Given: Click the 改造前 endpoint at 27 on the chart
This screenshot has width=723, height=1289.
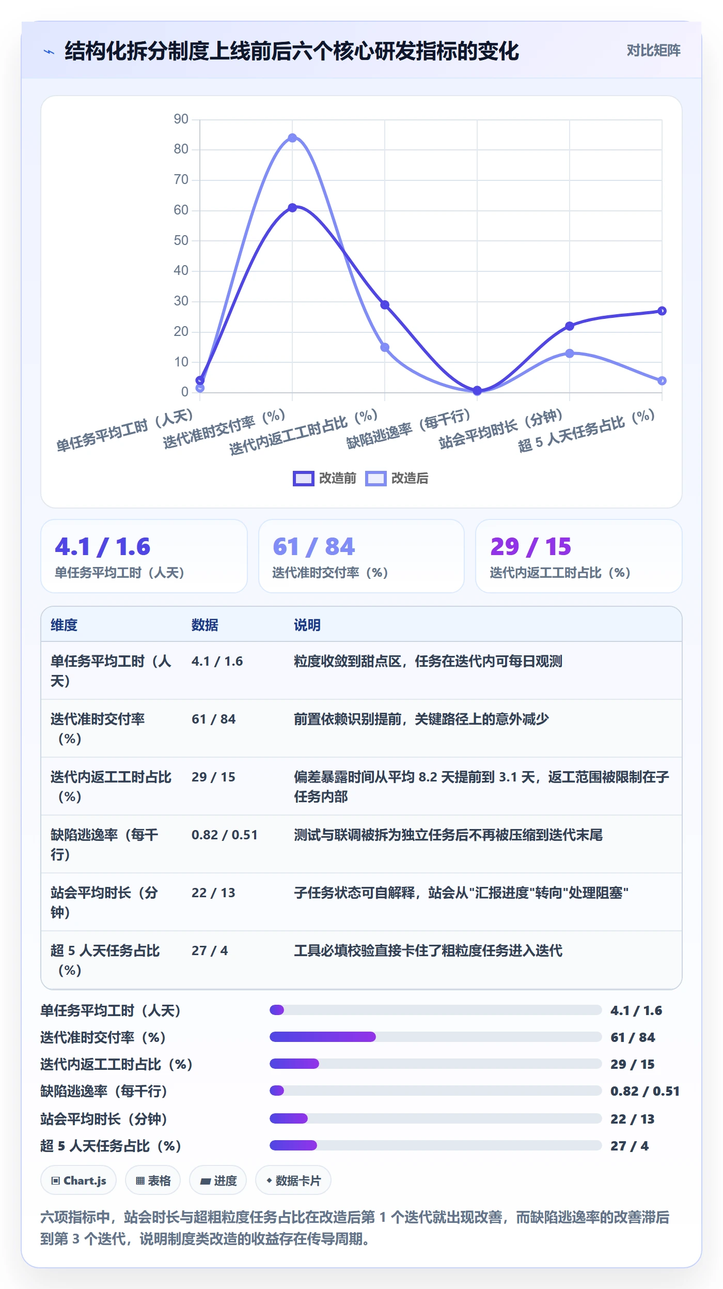Looking at the screenshot, I should (x=662, y=311).
